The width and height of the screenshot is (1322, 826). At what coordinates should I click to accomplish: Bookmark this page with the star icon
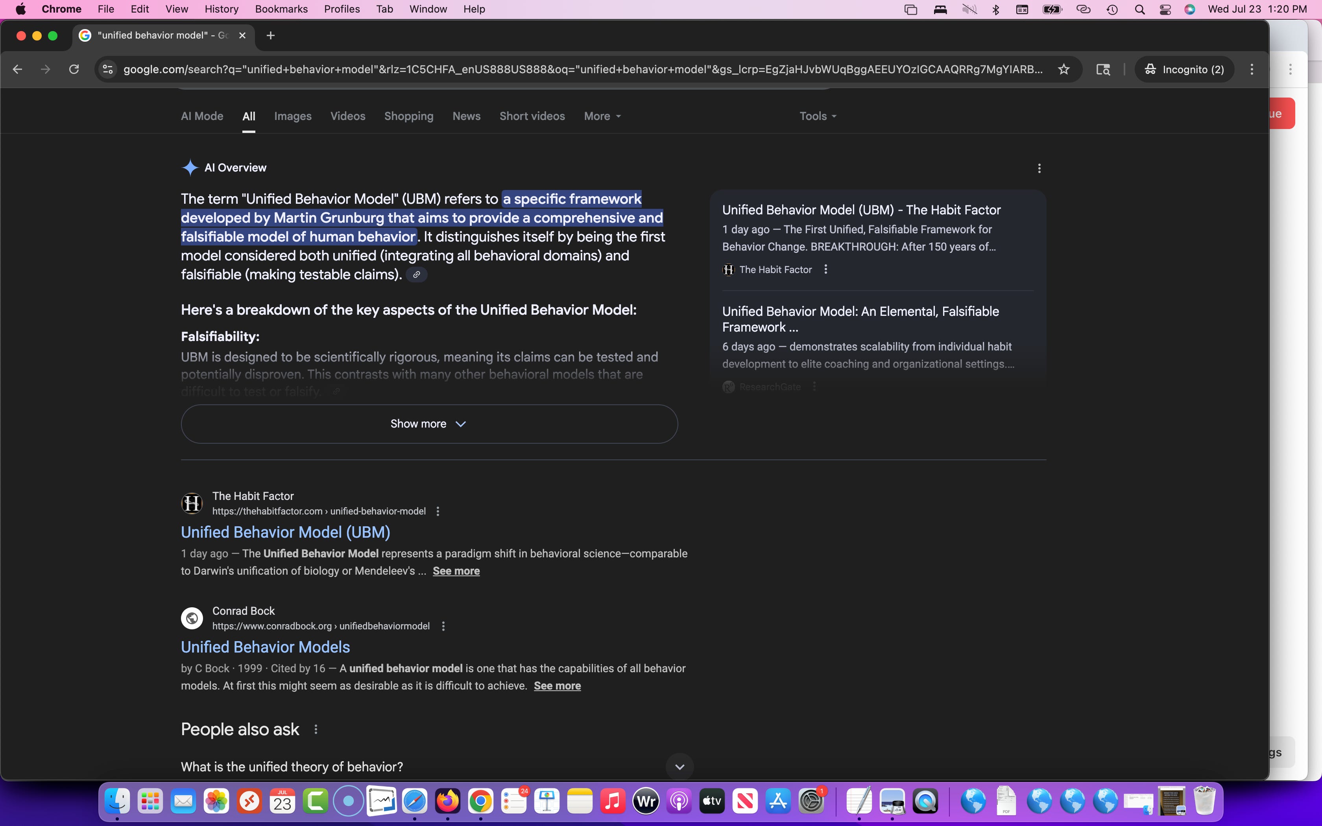tap(1063, 69)
